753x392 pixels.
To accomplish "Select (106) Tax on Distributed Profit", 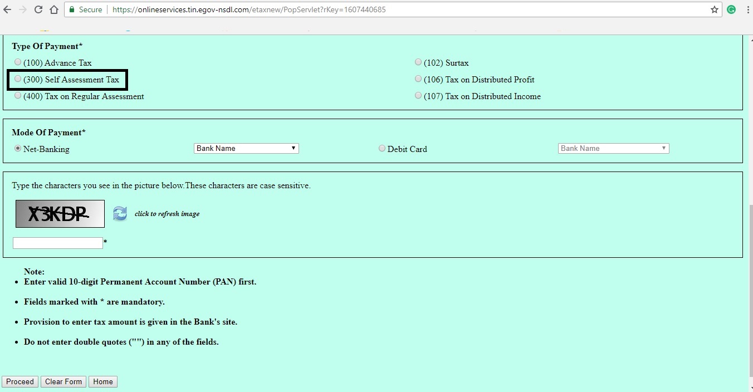I will [x=418, y=79].
